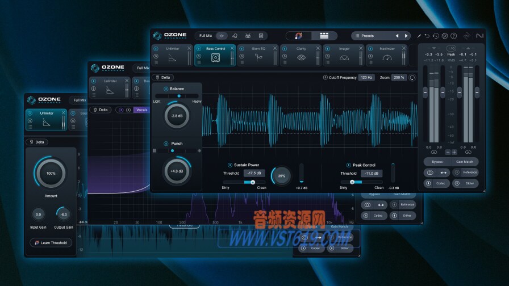Select Full Mix waveform icon
The image size is (509, 286).
222,36
